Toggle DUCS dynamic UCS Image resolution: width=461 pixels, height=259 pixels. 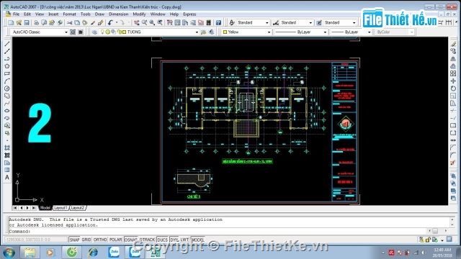[162, 240]
